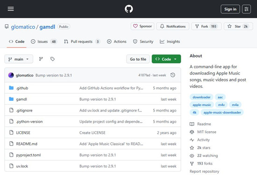This screenshot has height=175, width=257.
Task: Expand the green Code dropdown
Action: pyautogui.click(x=166, y=59)
